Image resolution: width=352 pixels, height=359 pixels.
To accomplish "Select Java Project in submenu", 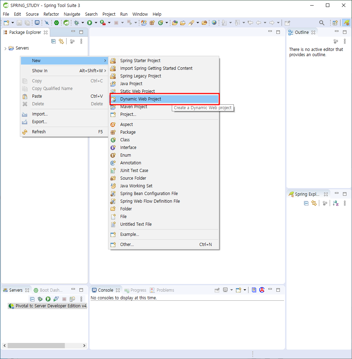I will 164,84.
